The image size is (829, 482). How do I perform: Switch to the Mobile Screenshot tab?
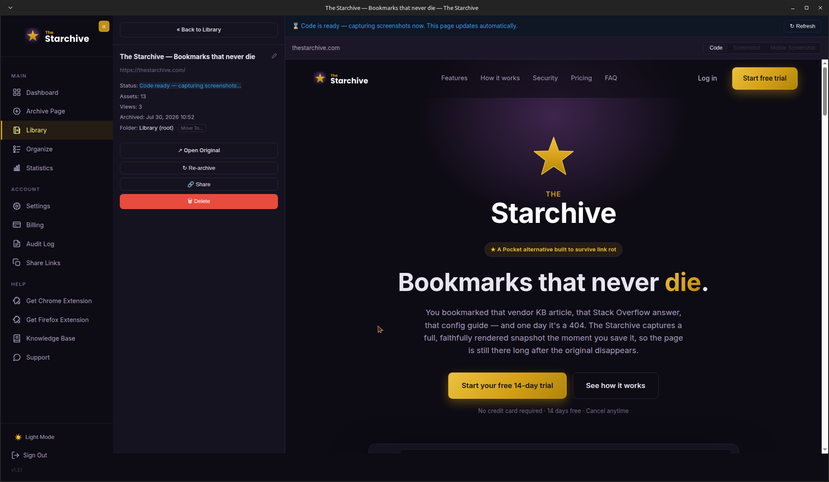(793, 48)
